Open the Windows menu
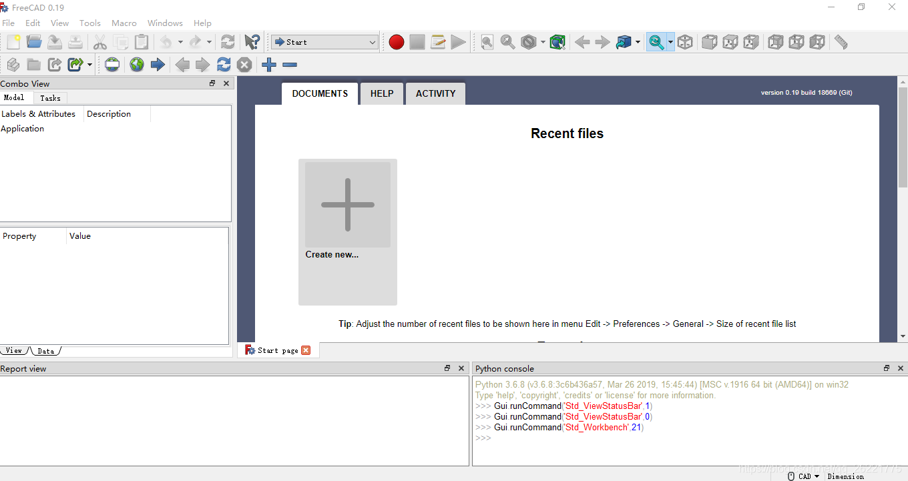Image resolution: width=908 pixels, height=481 pixels. [165, 23]
